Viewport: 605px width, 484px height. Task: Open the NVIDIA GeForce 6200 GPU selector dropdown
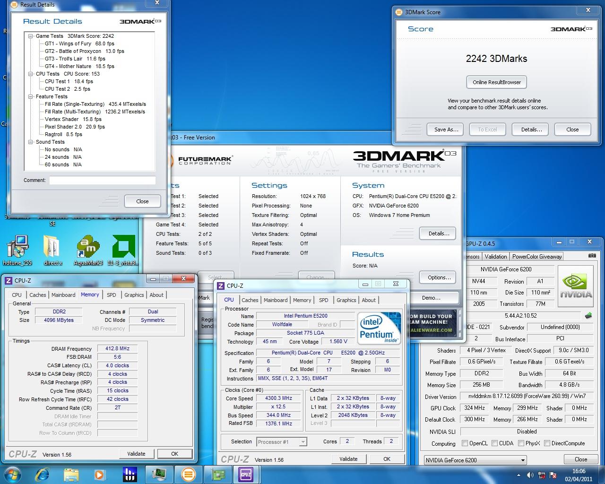(475, 460)
